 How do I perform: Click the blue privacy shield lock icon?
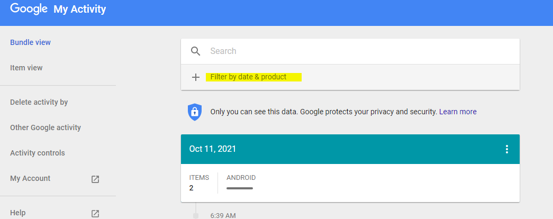pos(194,112)
